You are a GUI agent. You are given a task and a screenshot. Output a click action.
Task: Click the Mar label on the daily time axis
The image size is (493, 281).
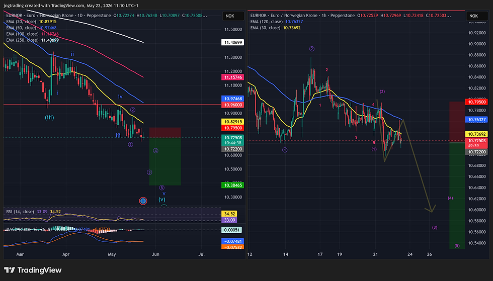[x=20, y=254]
